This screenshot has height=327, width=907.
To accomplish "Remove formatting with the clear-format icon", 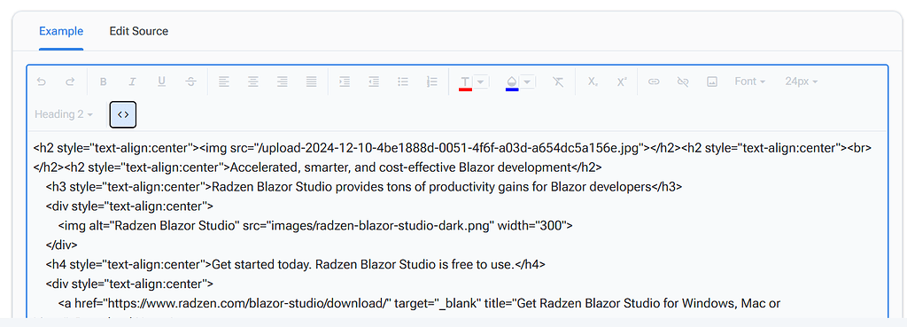I will tap(558, 82).
